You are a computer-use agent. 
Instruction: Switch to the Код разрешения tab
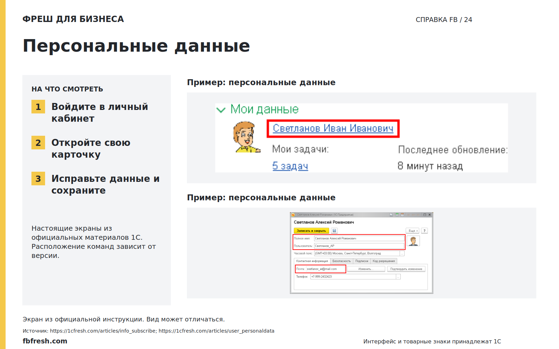tap(384, 261)
